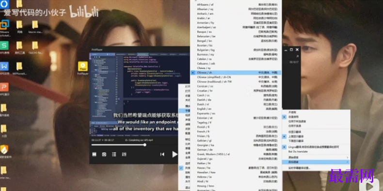383x191 pixels.
Task: Select '总是使用' translation option
Action: pos(316,117)
